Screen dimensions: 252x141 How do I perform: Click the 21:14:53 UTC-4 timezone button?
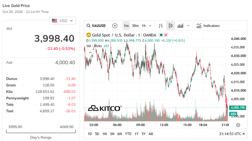coord(232,134)
